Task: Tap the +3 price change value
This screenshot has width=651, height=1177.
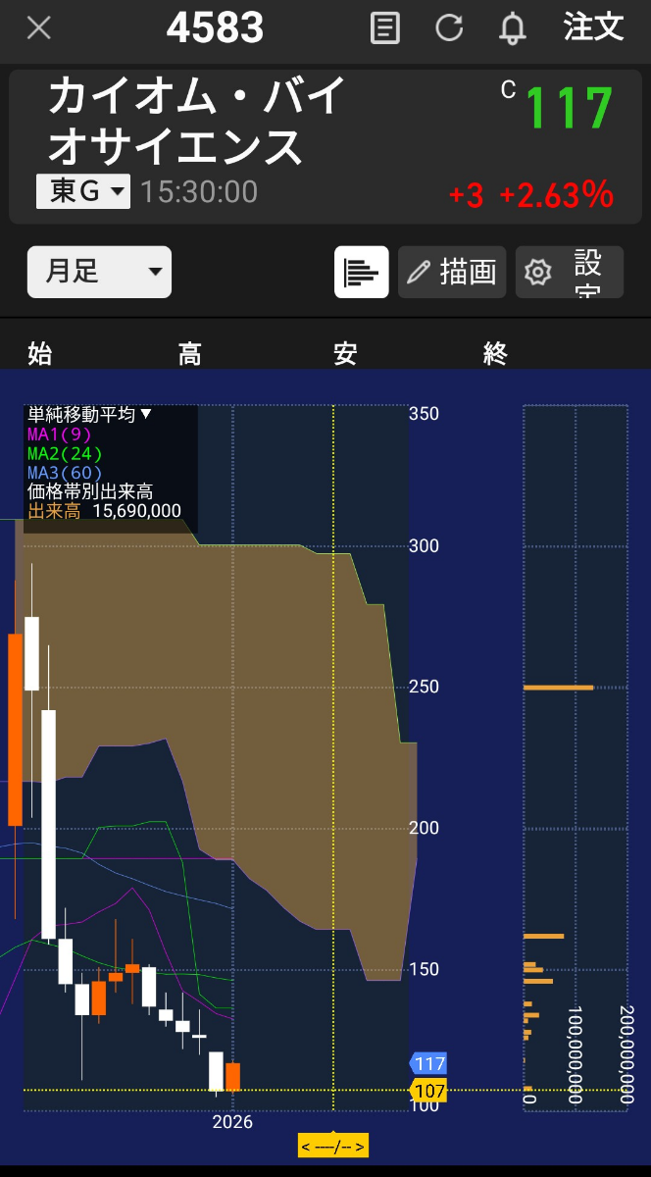Action: (x=466, y=195)
